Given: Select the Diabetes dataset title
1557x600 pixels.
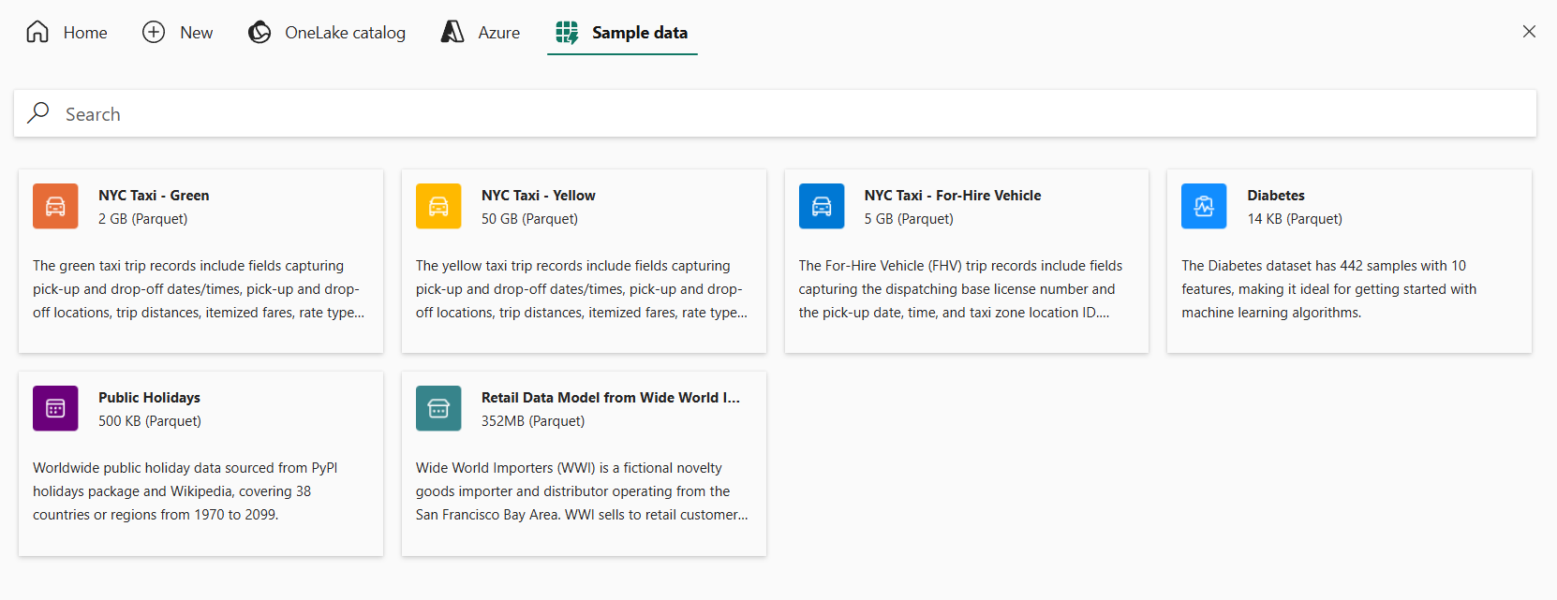Looking at the screenshot, I should pyautogui.click(x=1276, y=195).
